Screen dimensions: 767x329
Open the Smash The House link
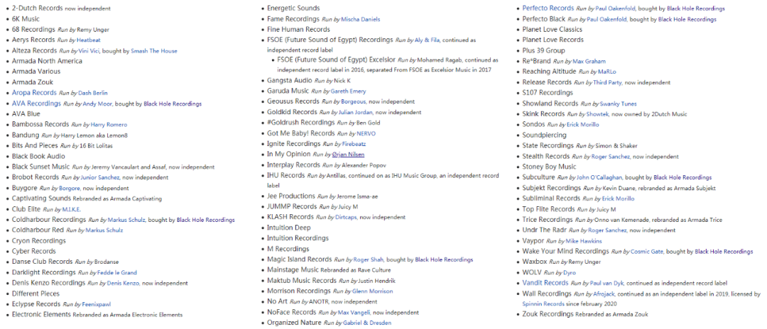click(154, 51)
